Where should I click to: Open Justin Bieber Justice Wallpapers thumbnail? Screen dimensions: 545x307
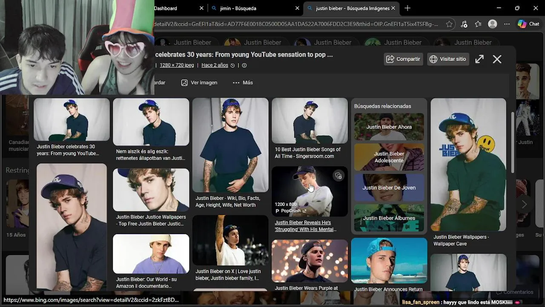(151, 190)
